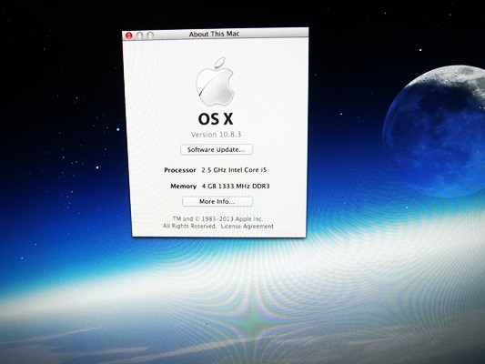Click the large OS X heading
485x364 pixels.
(x=216, y=119)
